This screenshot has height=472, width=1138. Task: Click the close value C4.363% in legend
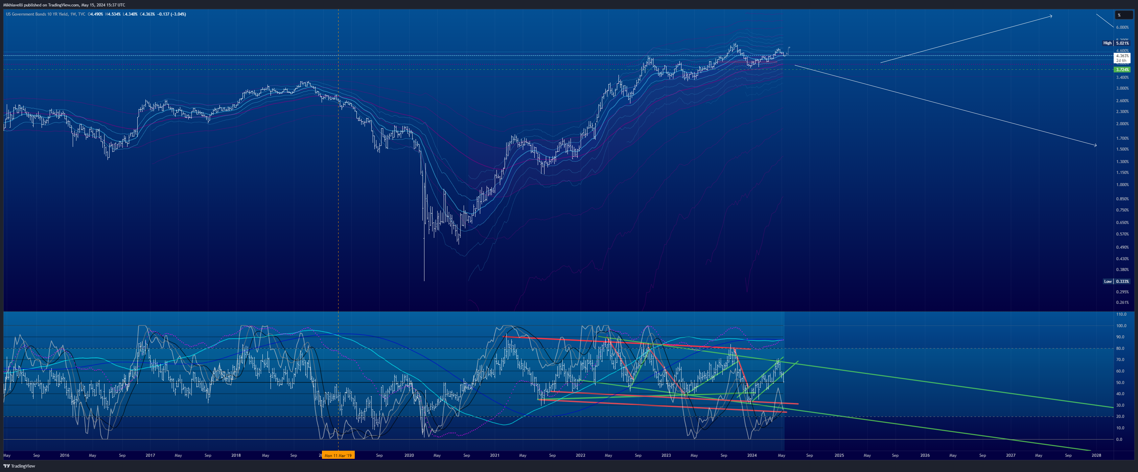point(147,14)
